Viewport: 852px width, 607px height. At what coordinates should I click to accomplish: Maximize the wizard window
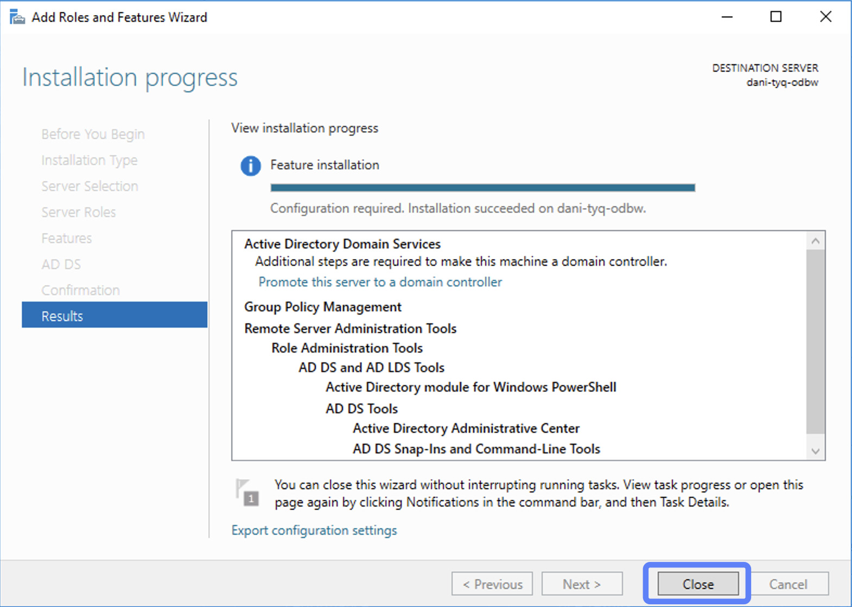[775, 17]
